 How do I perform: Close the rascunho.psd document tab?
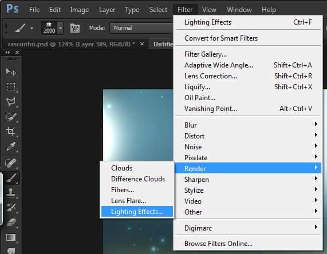(142, 44)
